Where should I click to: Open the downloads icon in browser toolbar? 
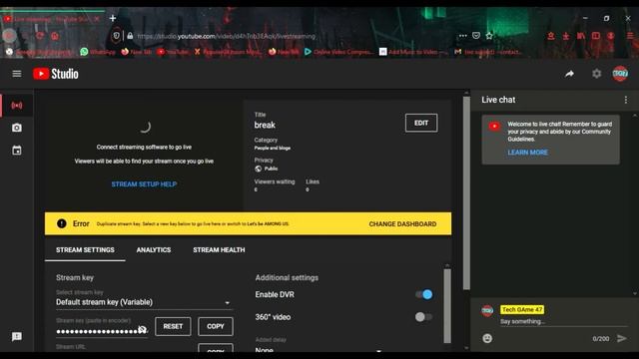[x=566, y=36]
